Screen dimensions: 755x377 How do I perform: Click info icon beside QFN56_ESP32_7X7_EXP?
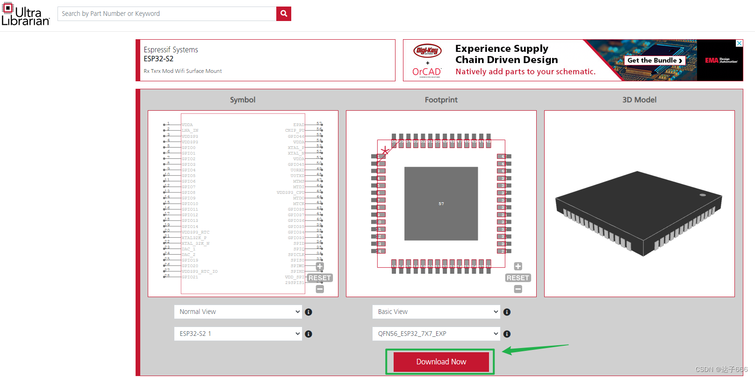[507, 334]
